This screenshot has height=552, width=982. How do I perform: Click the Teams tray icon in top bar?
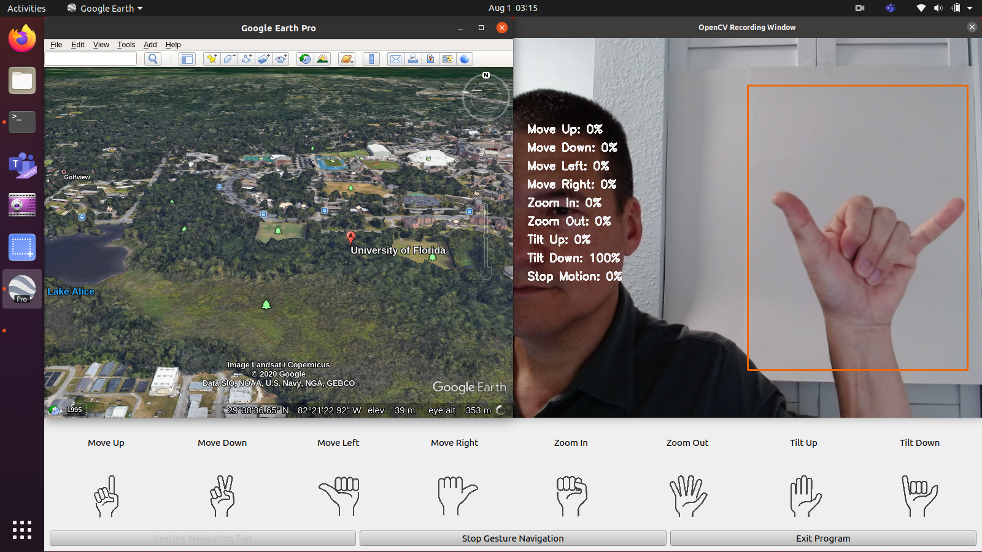[x=891, y=8]
